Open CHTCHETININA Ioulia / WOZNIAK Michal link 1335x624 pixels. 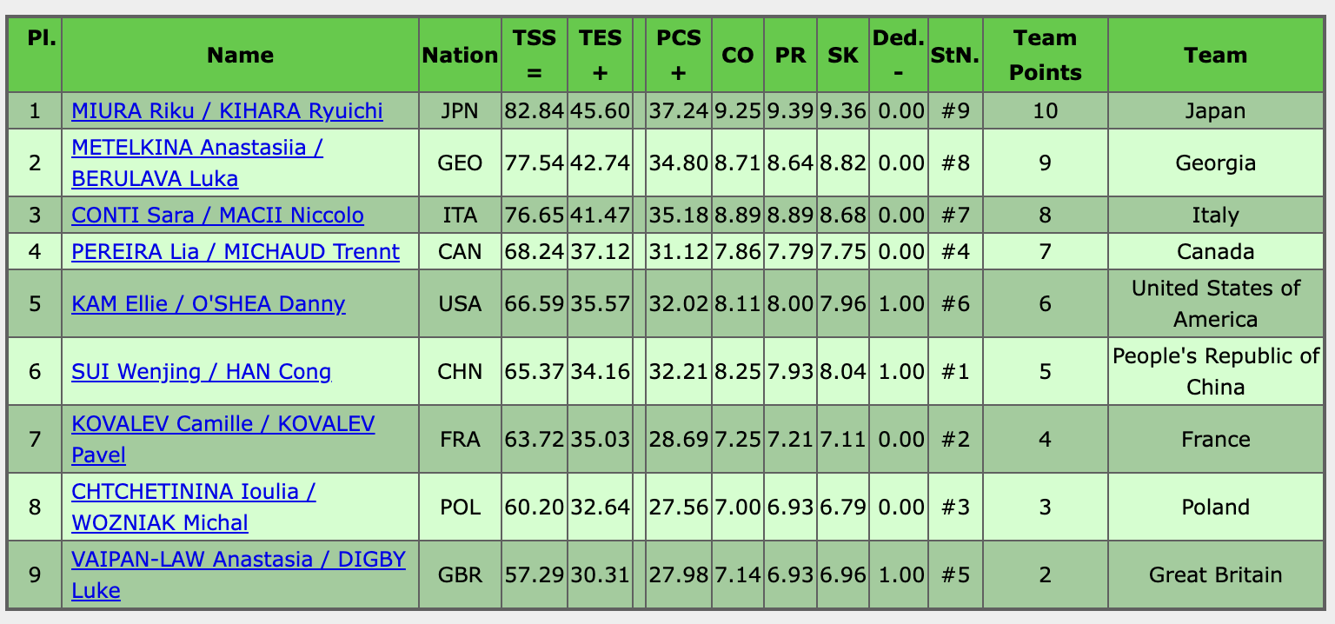tap(193, 492)
